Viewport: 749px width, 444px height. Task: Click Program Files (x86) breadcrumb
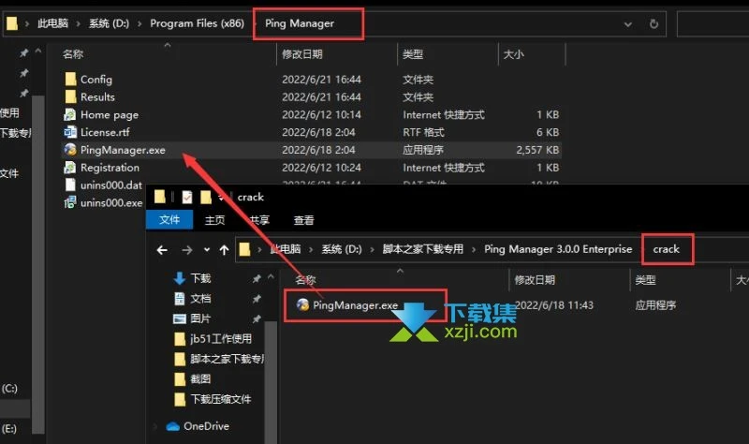197,23
